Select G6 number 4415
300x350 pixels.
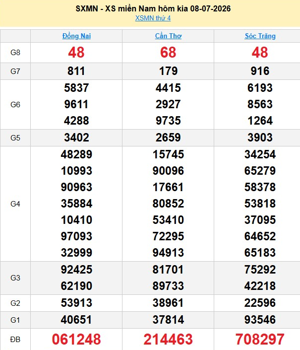point(168,88)
